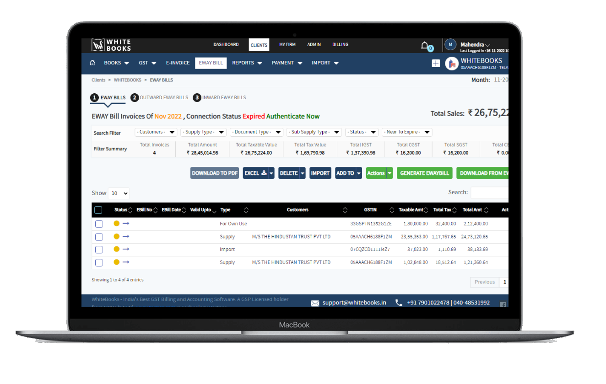Click the Search input field
Viewport: 606px width, 384px height.
coord(489,193)
